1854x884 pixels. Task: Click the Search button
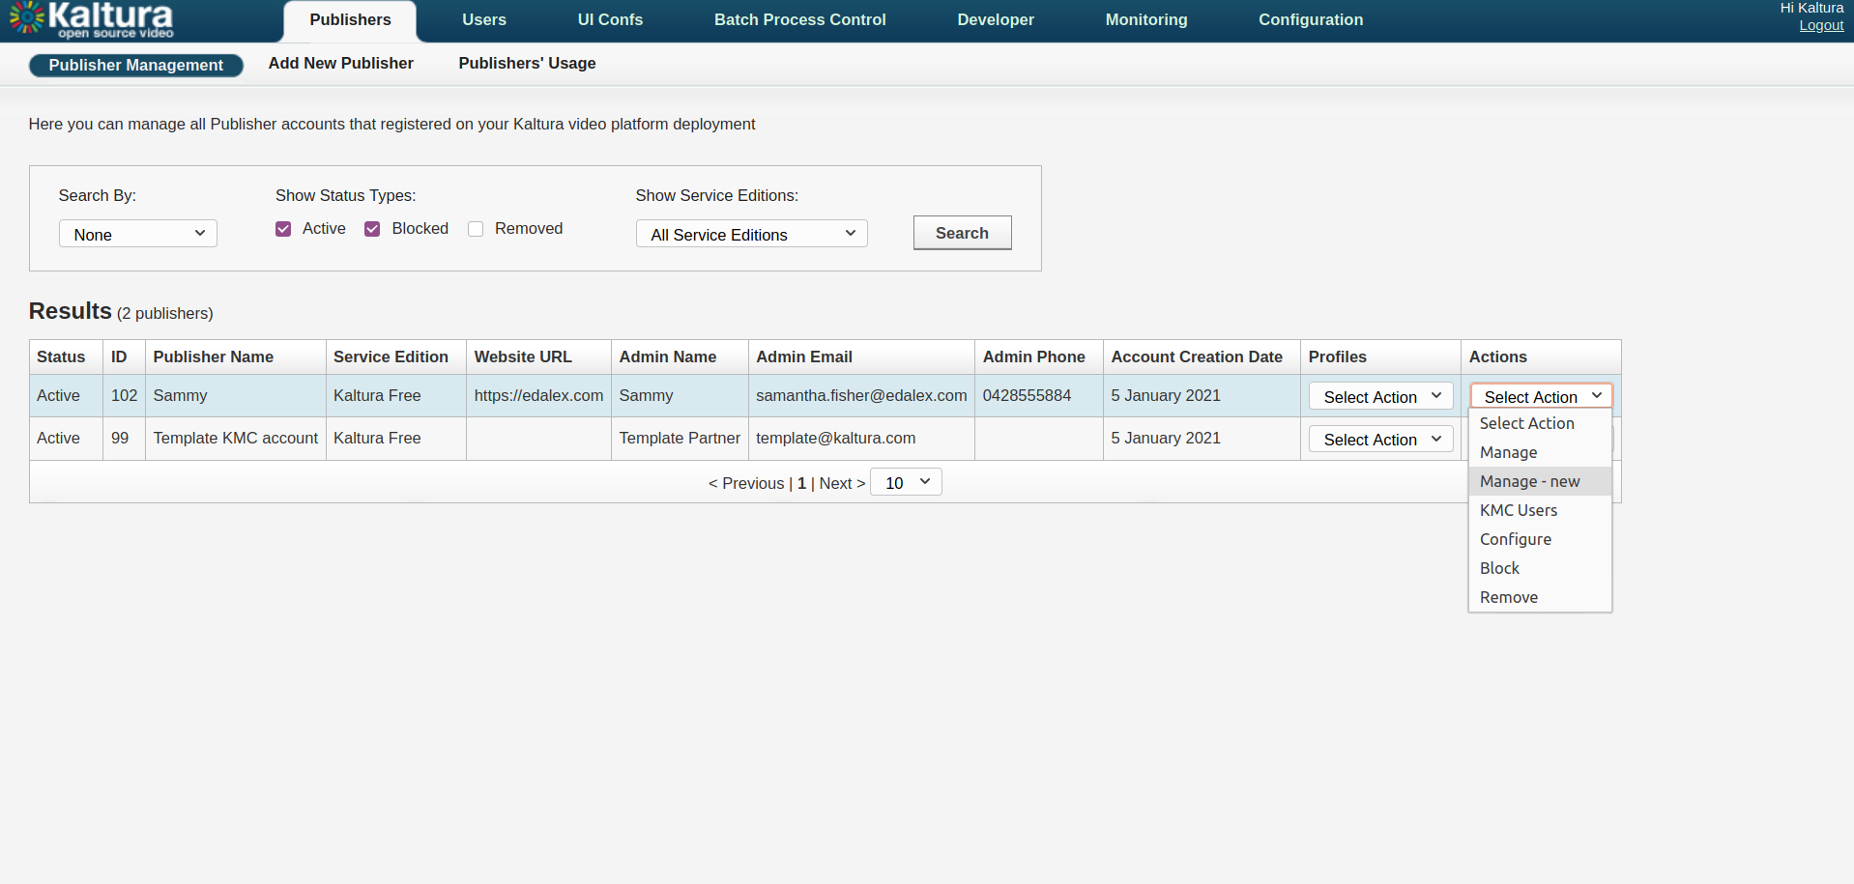point(962,233)
